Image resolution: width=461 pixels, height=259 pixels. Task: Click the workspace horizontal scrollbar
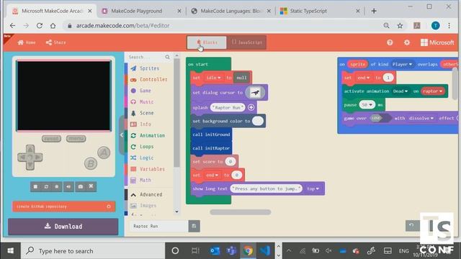pos(241,212)
